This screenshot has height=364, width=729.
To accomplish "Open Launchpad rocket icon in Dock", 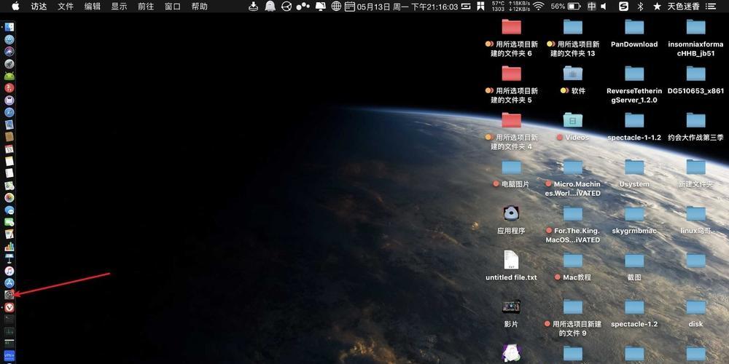I will tap(9, 63).
